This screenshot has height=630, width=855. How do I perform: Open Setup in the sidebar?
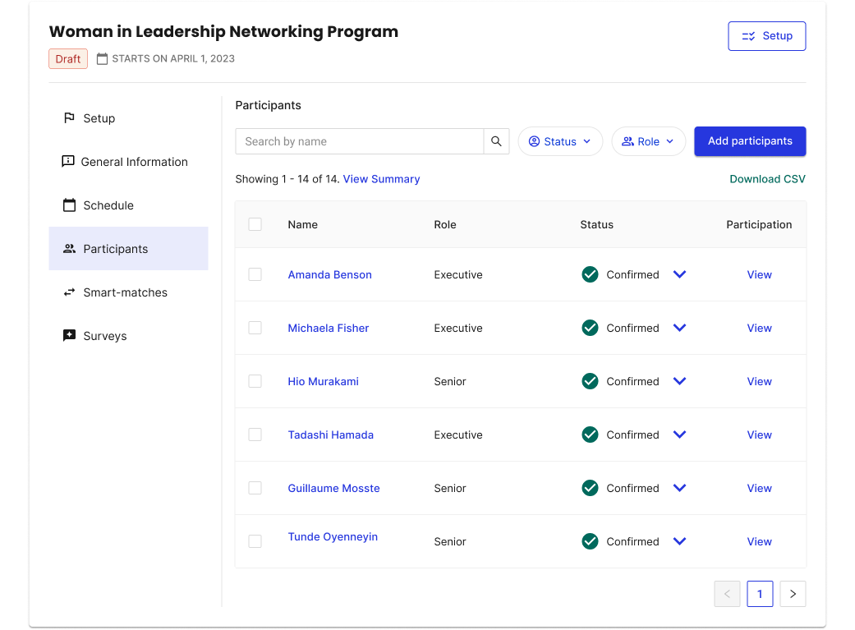[128, 118]
